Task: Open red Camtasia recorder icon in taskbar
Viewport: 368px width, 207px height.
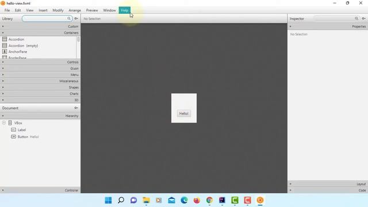Action: (247, 200)
